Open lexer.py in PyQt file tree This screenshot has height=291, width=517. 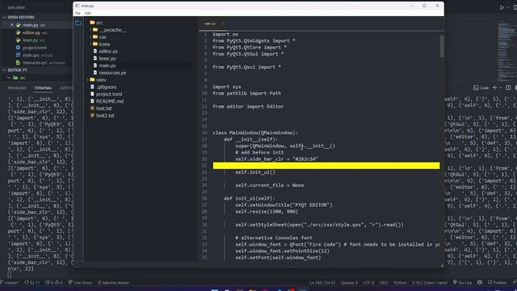107,58
